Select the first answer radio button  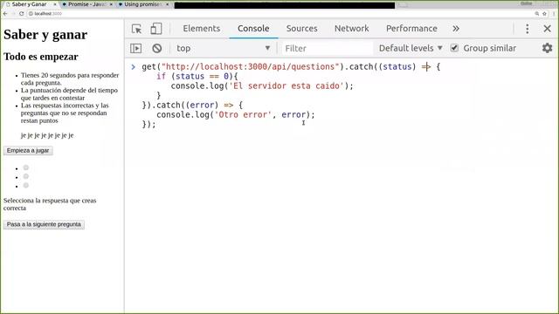[26, 167]
